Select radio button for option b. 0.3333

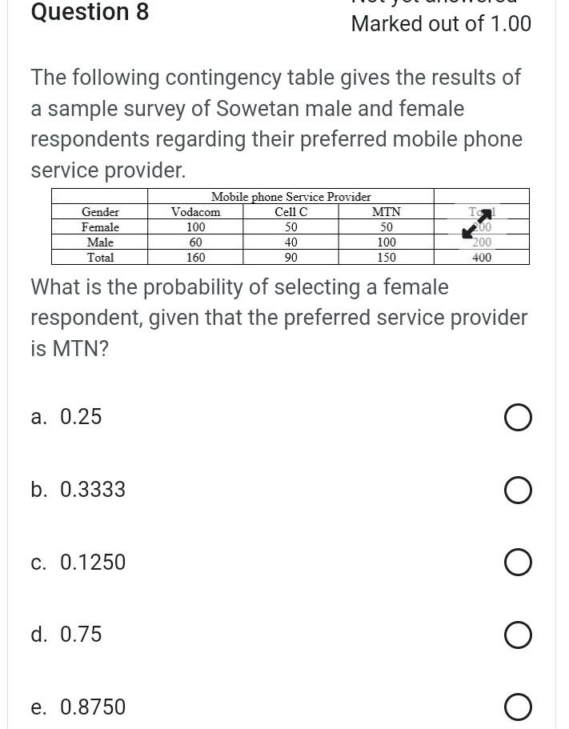517,490
